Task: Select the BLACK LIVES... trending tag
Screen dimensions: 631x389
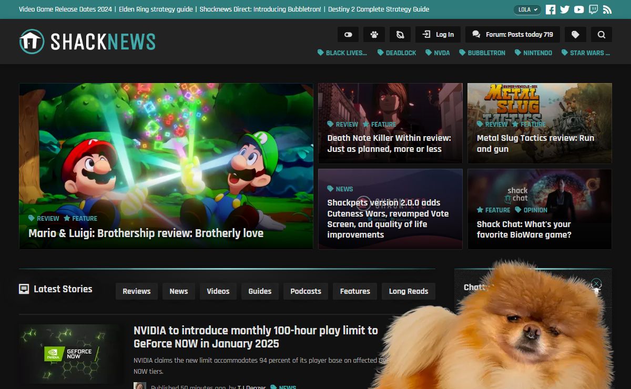Action: pos(342,53)
